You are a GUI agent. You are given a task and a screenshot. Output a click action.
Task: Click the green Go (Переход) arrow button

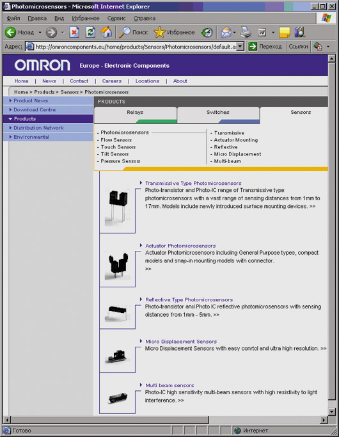[x=253, y=47]
